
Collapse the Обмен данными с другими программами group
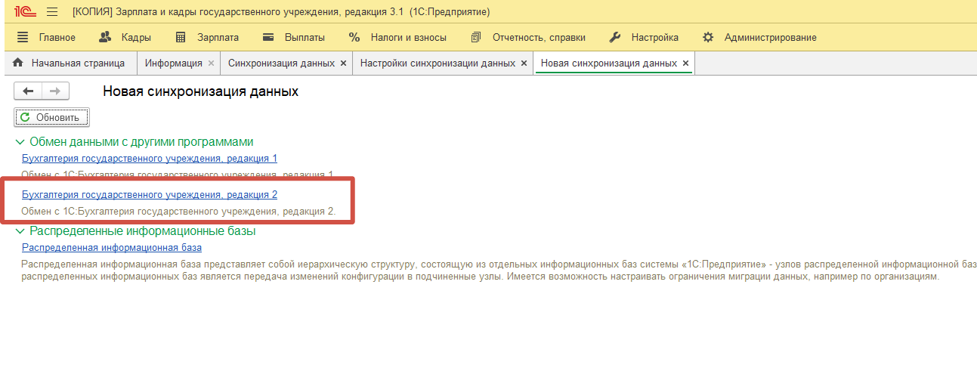click(x=20, y=142)
